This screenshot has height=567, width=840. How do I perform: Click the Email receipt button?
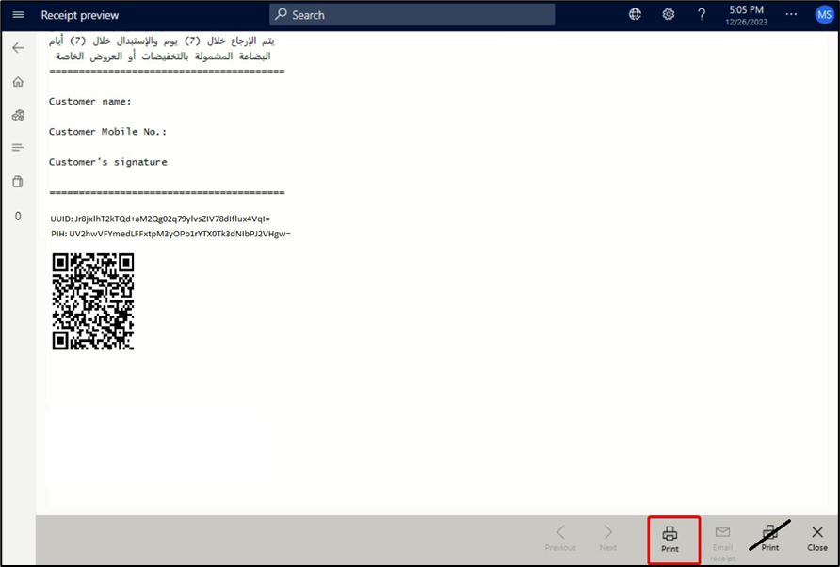click(722, 543)
